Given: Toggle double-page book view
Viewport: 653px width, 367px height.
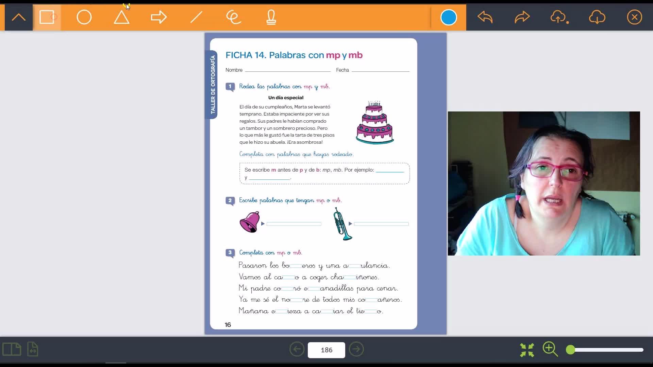Looking at the screenshot, I should click(x=12, y=349).
